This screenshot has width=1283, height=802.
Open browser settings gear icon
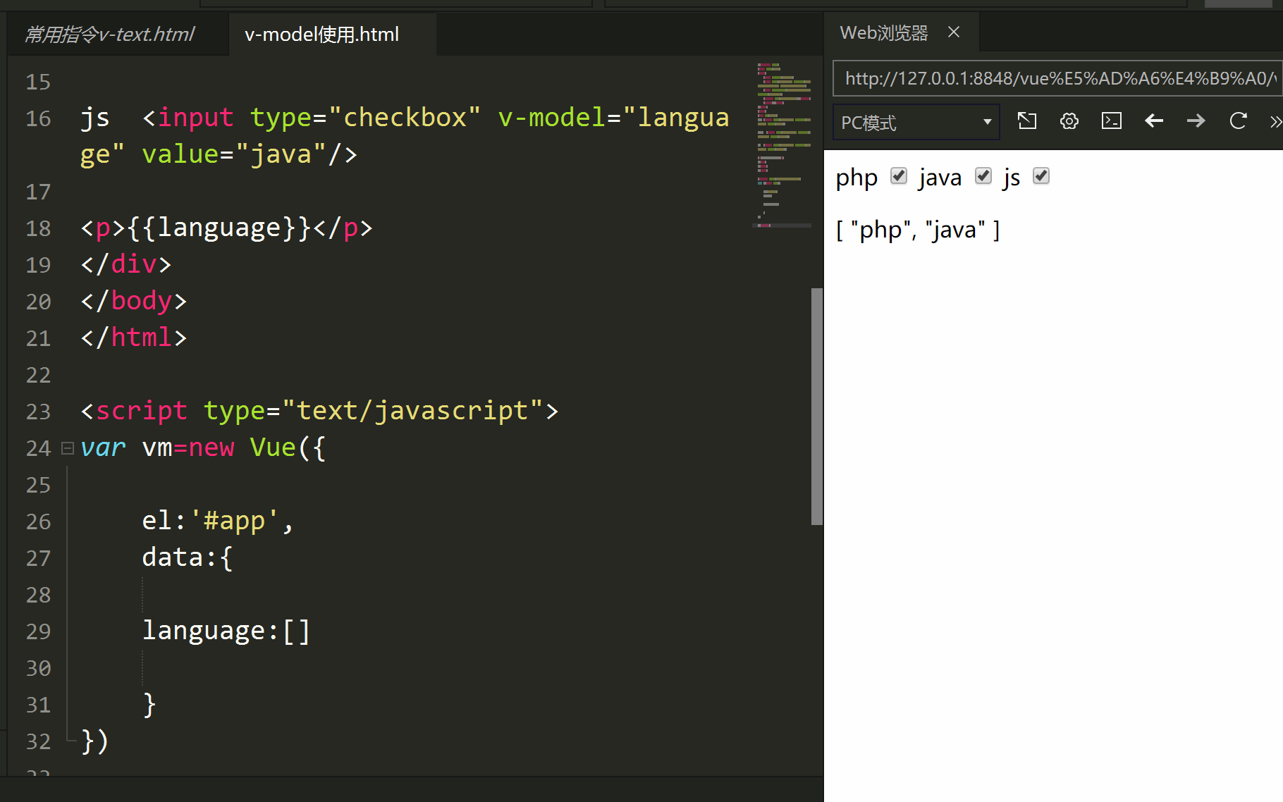click(1069, 121)
